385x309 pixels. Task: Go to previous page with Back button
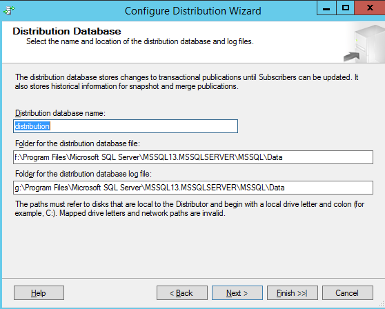(x=182, y=293)
